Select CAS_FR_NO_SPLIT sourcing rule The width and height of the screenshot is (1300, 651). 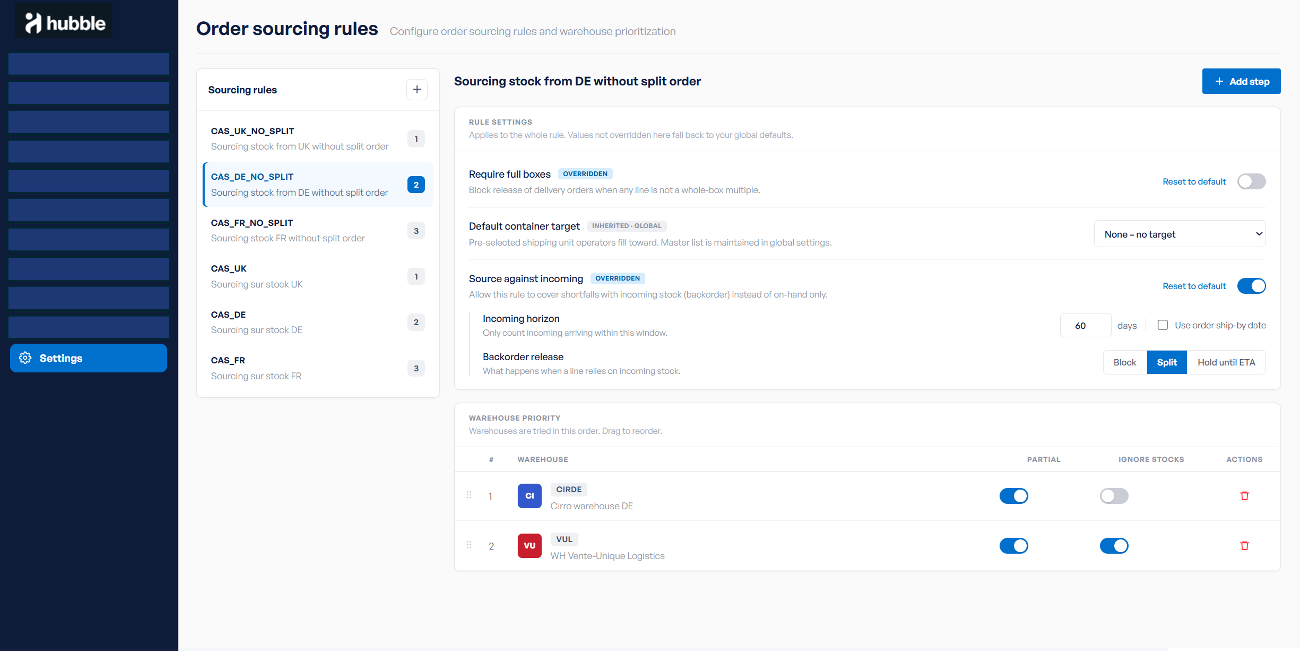click(318, 230)
